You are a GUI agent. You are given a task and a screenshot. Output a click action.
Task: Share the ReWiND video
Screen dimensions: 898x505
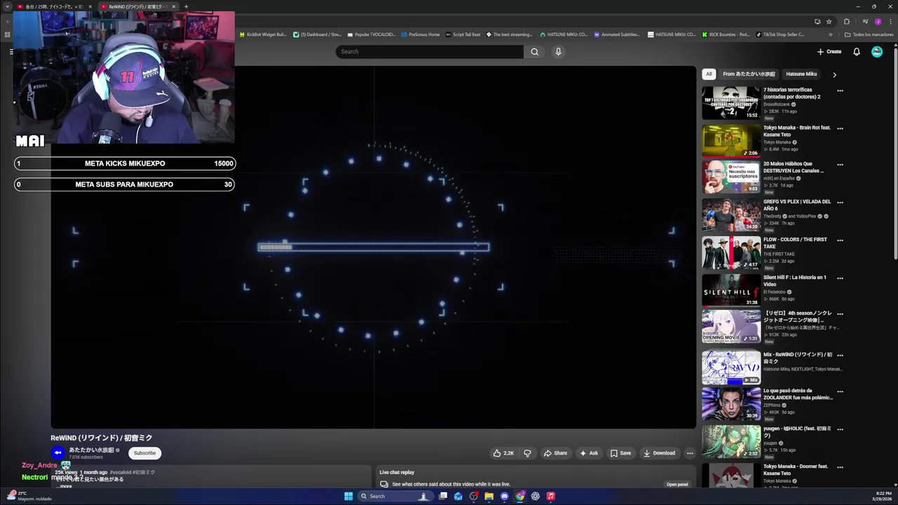click(556, 453)
